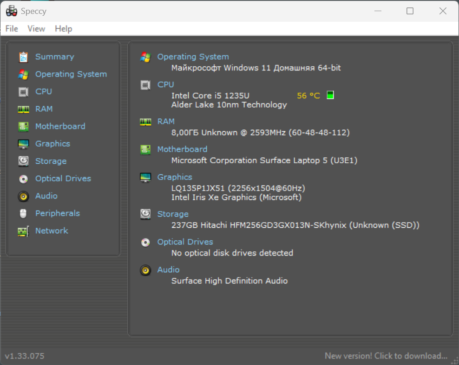Click the Graphics monitor icon in sidebar
This screenshot has height=365, width=459.
[x=23, y=144]
